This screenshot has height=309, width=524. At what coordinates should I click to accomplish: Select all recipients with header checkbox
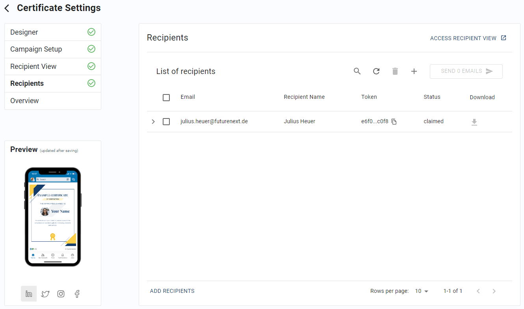point(166,97)
